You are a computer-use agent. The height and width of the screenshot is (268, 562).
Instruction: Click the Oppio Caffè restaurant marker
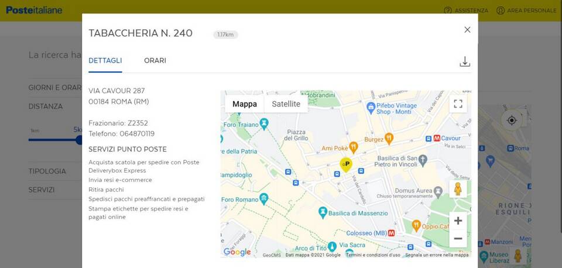tap(416, 225)
